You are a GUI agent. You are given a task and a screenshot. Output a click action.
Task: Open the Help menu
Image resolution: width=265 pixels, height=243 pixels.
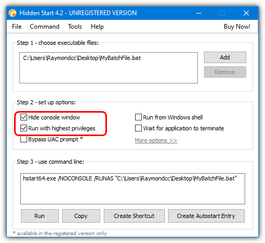point(97,27)
